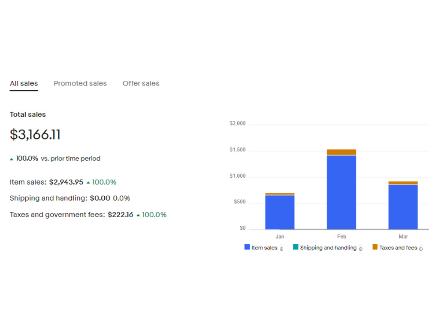
Task: Click the Item sales value $2,943.95
Action: pos(66,182)
